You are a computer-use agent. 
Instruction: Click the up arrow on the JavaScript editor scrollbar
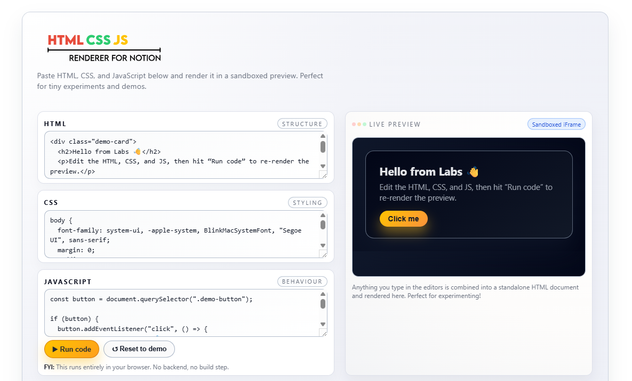pyautogui.click(x=323, y=293)
